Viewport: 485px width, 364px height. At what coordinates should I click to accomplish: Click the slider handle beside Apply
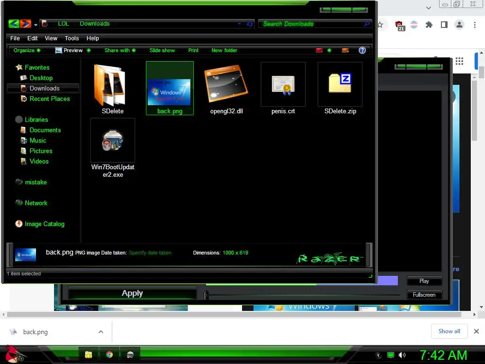(x=206, y=295)
